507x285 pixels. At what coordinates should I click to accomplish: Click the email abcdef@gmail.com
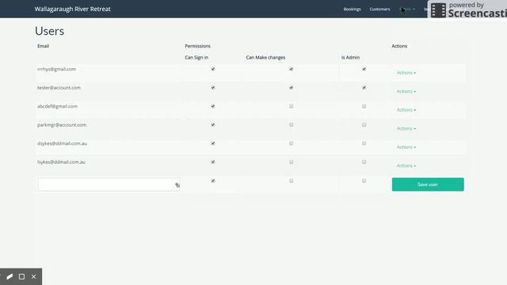click(x=57, y=106)
